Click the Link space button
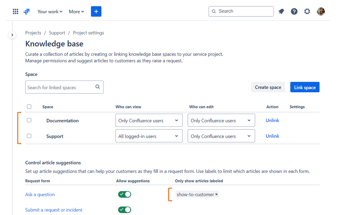 305,87
